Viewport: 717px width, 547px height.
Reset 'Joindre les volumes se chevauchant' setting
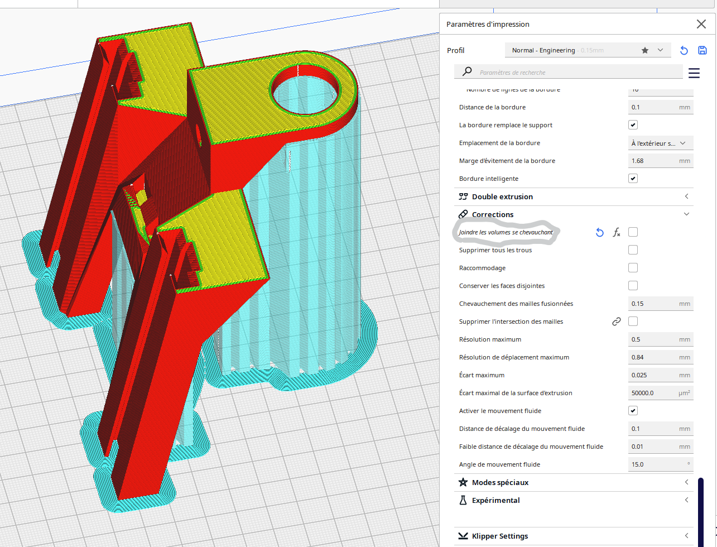599,232
